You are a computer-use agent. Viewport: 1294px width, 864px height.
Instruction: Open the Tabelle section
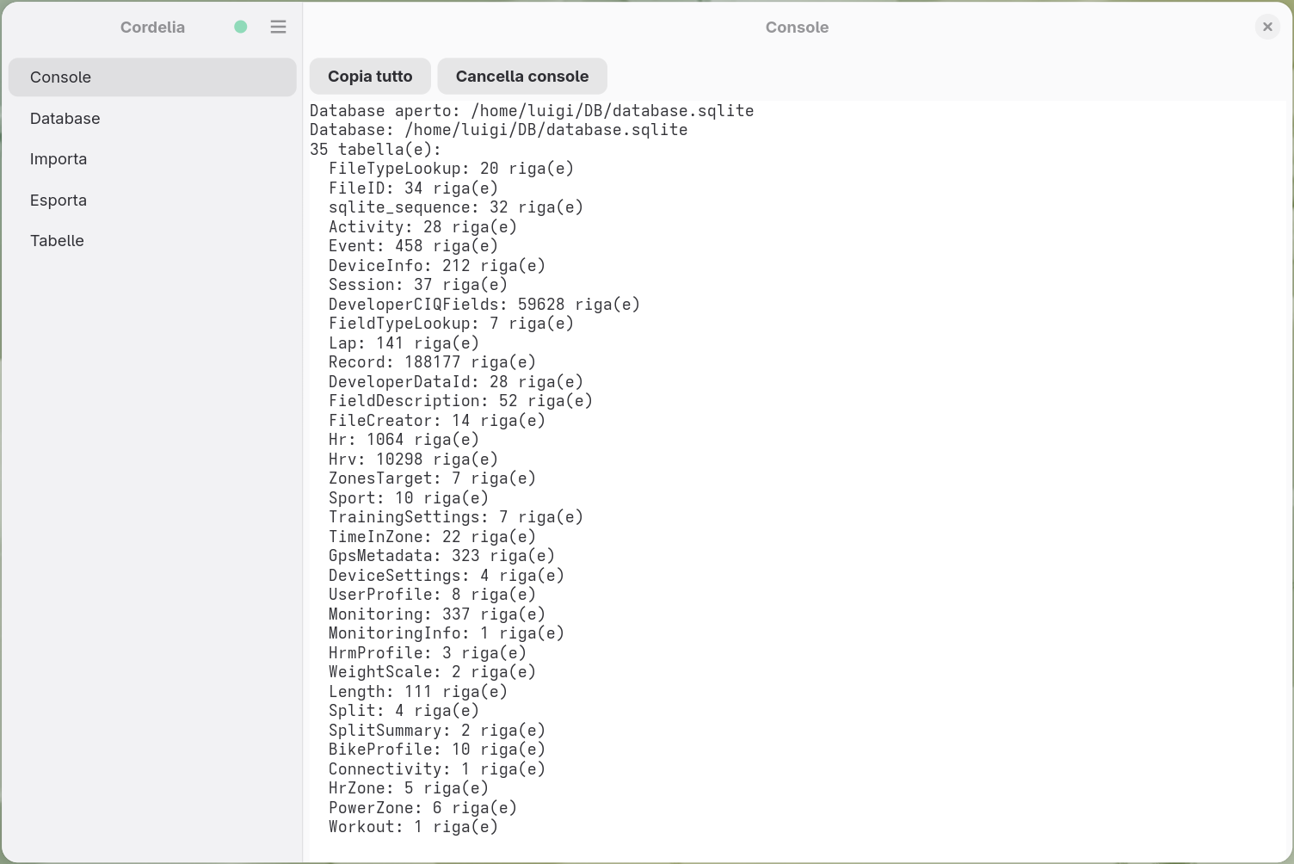(152, 241)
